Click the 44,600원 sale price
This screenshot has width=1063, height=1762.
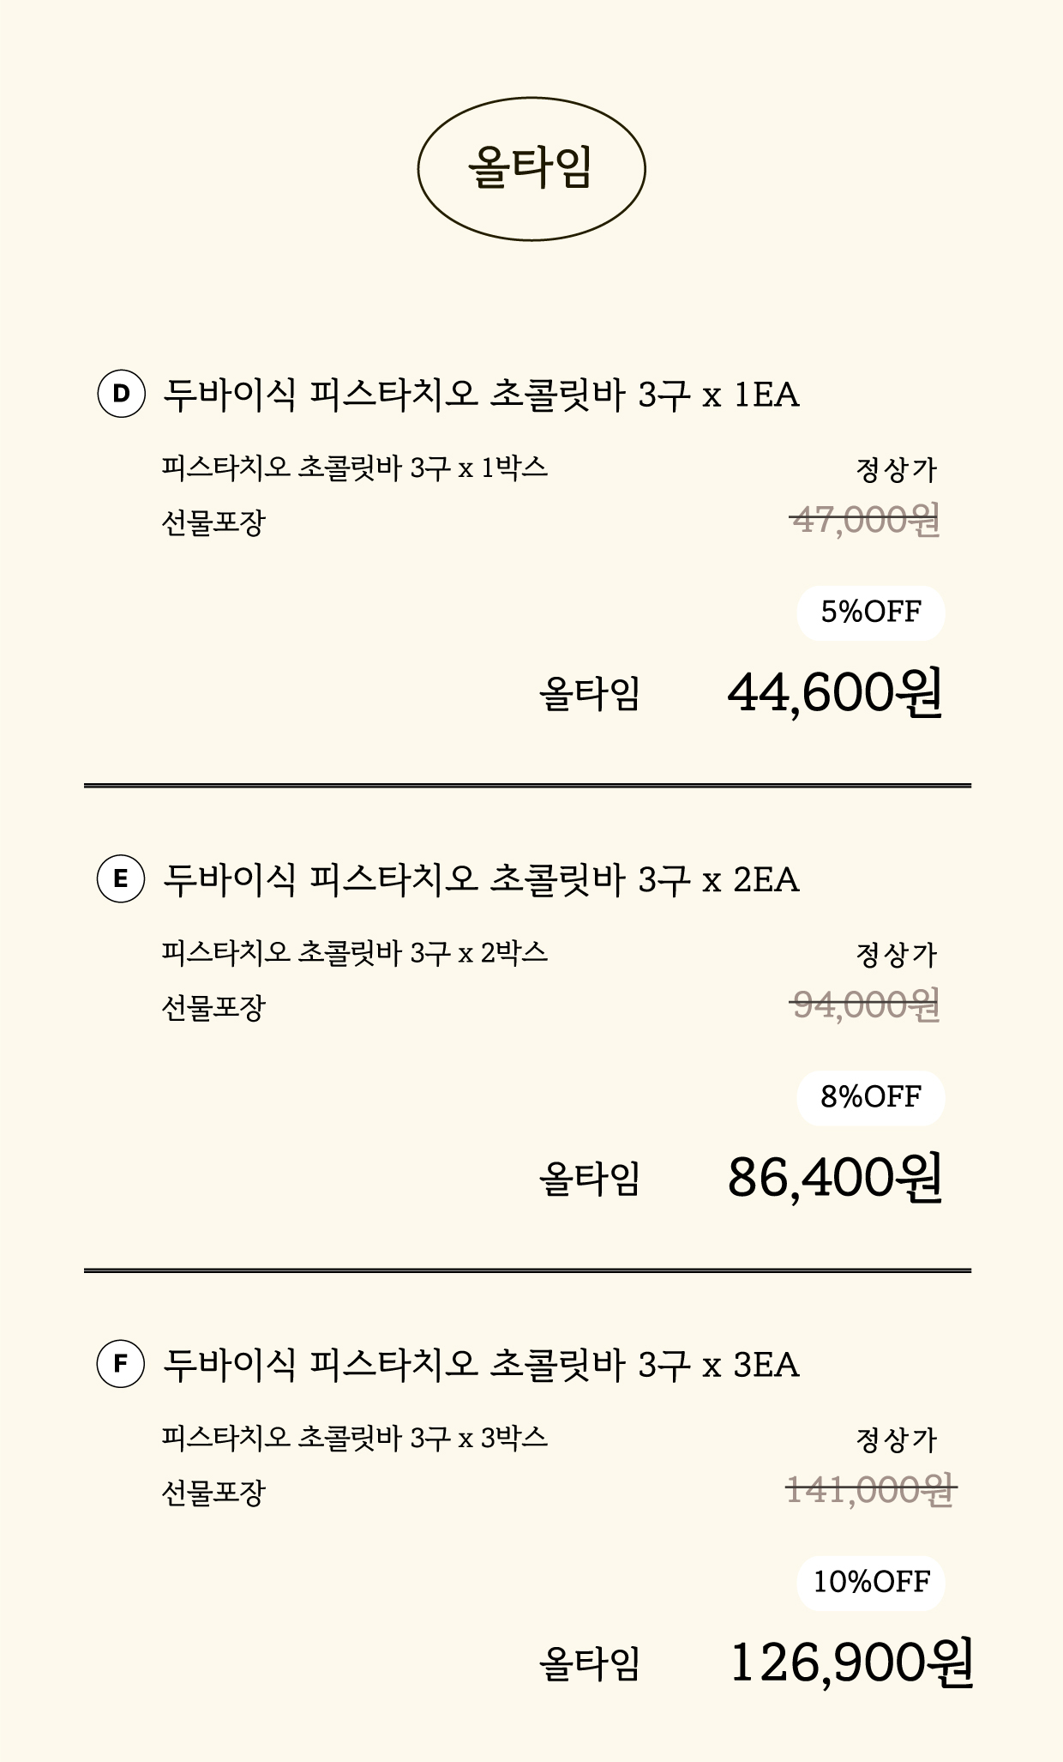click(834, 693)
